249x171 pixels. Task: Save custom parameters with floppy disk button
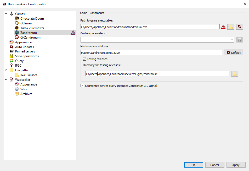point(240,40)
